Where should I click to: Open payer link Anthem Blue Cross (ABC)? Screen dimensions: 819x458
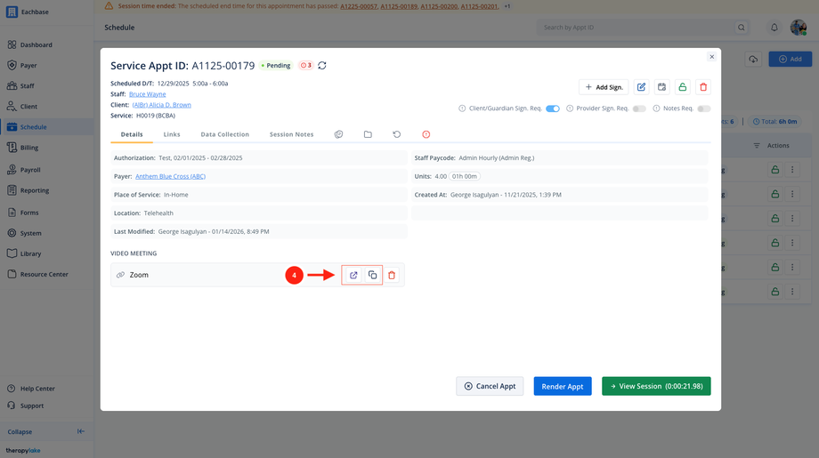[x=170, y=176]
